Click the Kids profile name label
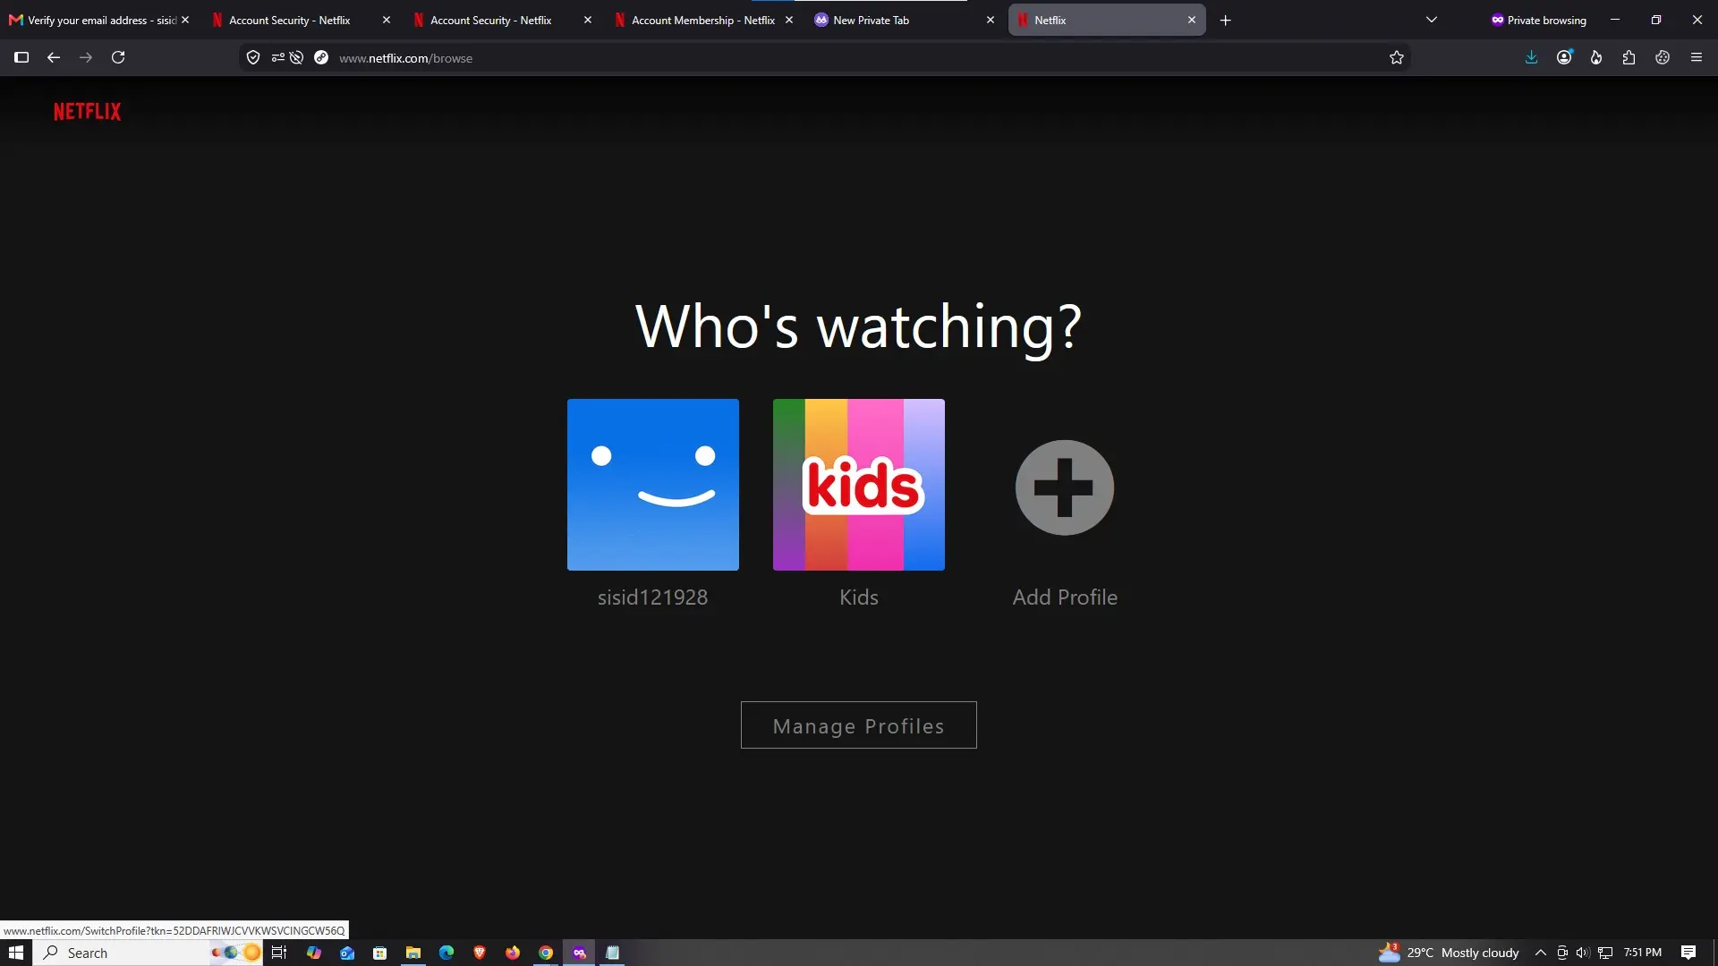This screenshot has height=966, width=1718. tap(859, 597)
